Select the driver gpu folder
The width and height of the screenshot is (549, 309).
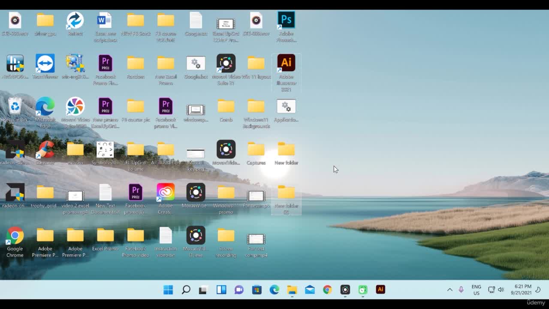(x=45, y=24)
